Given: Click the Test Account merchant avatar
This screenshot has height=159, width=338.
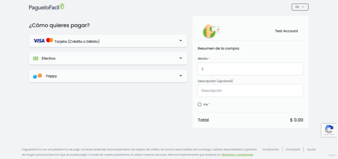Looking at the screenshot, I should tap(209, 31).
